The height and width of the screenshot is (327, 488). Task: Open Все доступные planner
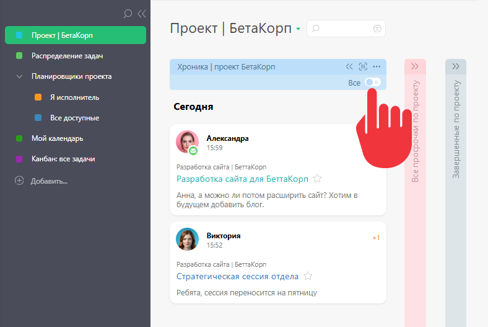[74, 118]
